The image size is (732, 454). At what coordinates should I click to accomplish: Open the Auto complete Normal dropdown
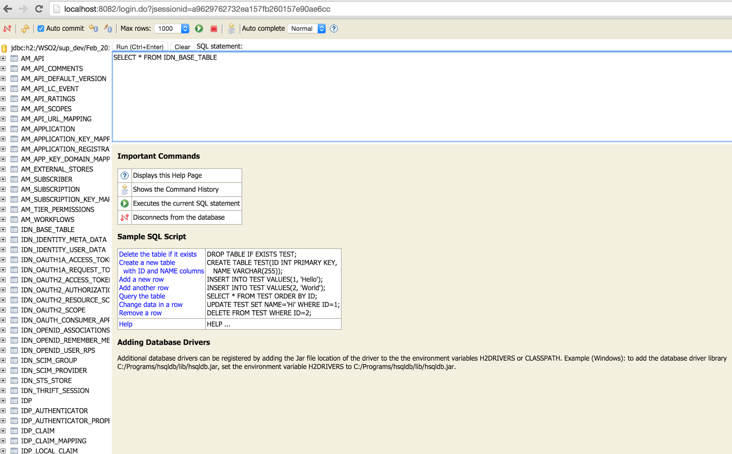pos(307,28)
